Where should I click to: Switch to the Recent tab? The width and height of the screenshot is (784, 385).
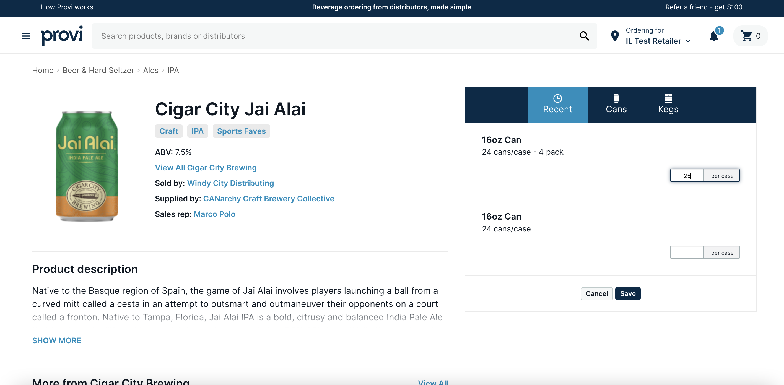point(557,105)
